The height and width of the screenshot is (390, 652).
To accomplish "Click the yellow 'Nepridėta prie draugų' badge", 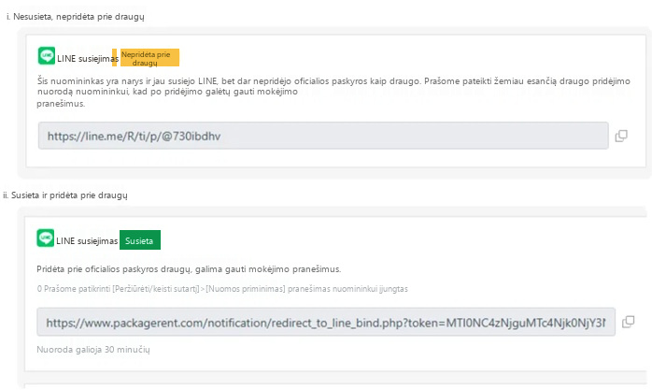I will [x=149, y=58].
